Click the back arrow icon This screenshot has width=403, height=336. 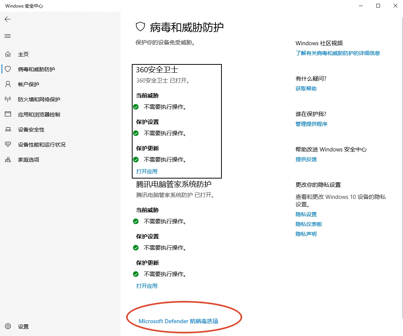pyautogui.click(x=8, y=19)
